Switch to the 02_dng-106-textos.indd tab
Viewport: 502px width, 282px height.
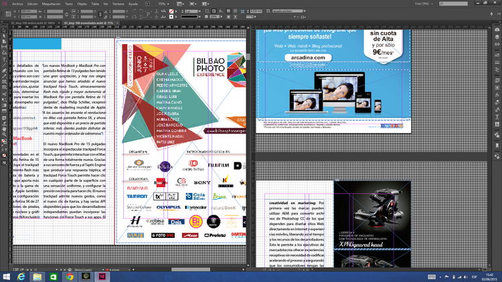(x=33, y=23)
